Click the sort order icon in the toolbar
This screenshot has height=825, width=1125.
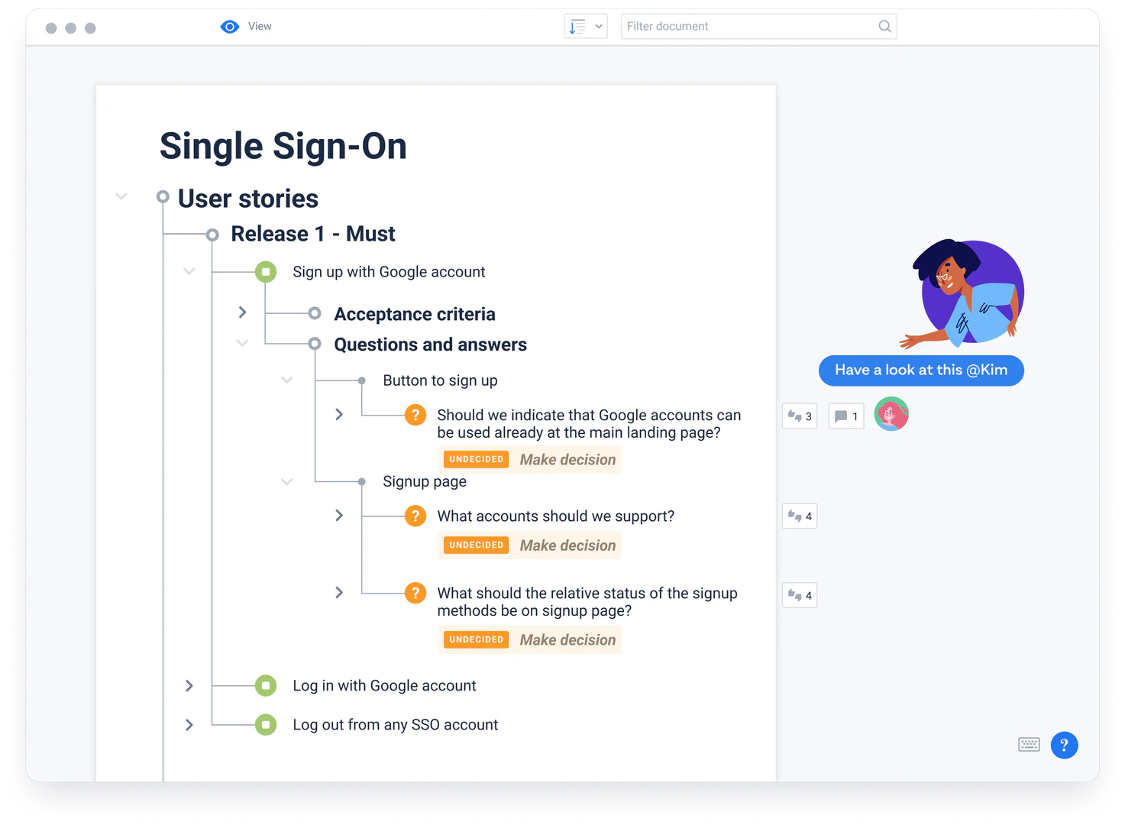pyautogui.click(x=579, y=26)
